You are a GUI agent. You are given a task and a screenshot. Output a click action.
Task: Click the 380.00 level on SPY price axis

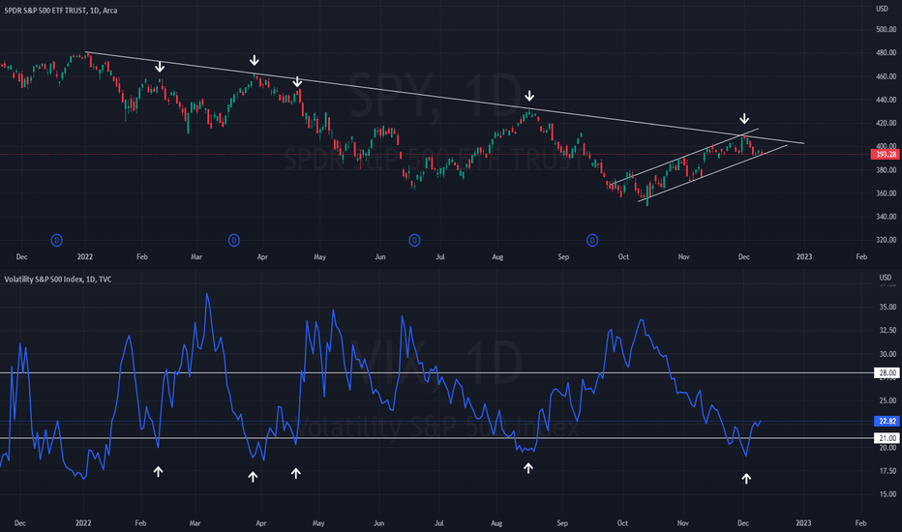pos(886,170)
